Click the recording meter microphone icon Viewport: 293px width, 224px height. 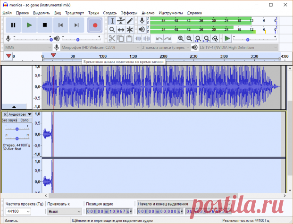pos(142,21)
